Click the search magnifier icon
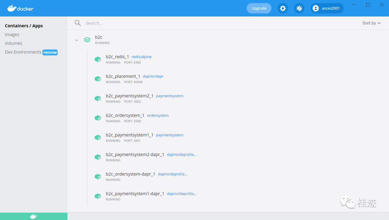This screenshot has width=389, height=220. 78,23
